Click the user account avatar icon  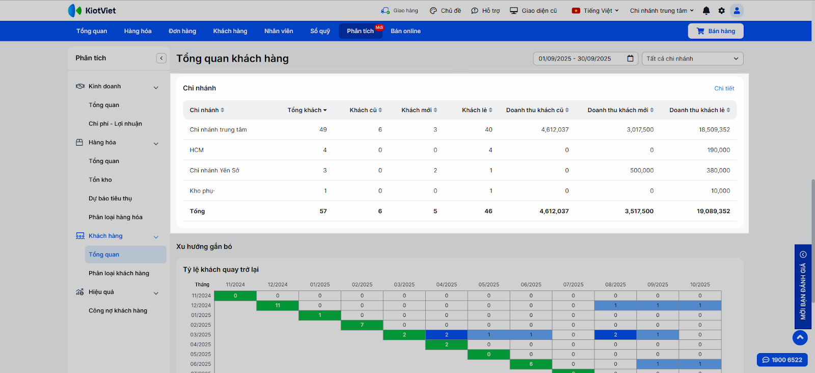coord(737,11)
